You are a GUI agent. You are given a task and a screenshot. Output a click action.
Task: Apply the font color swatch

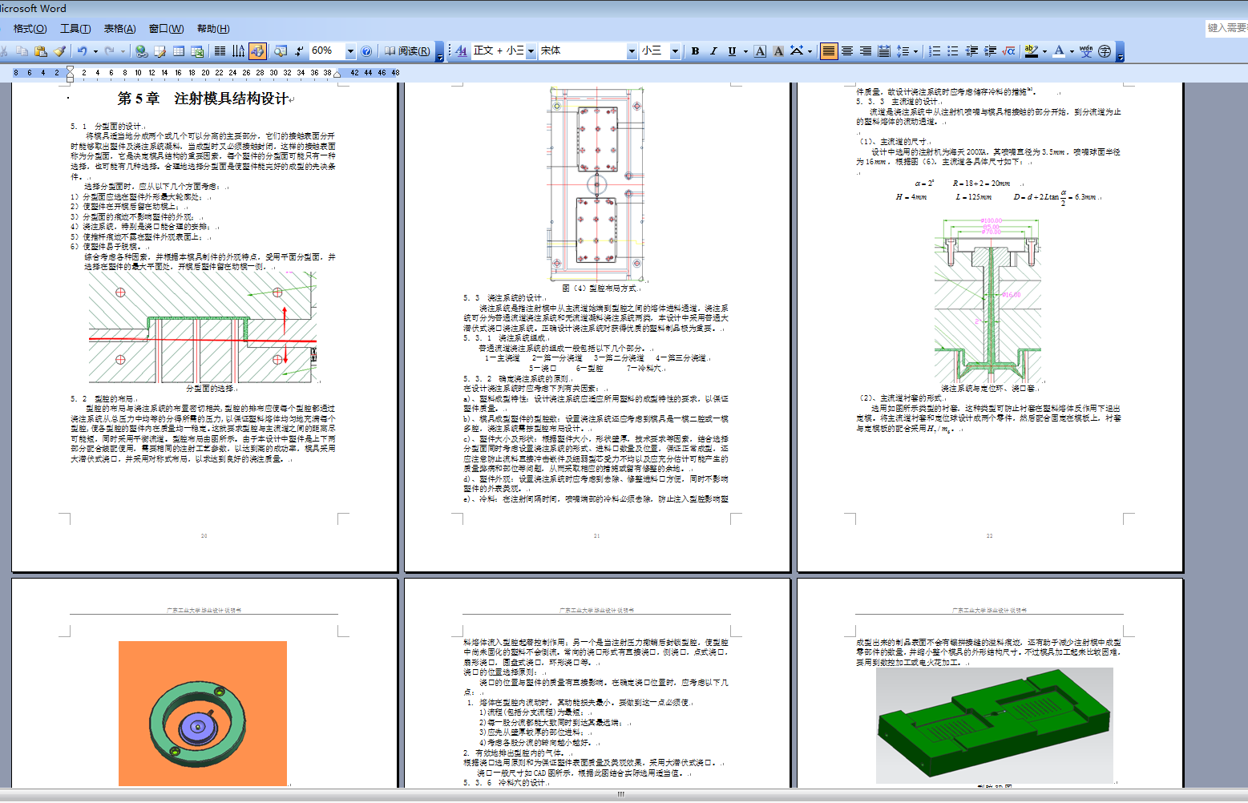[1059, 51]
